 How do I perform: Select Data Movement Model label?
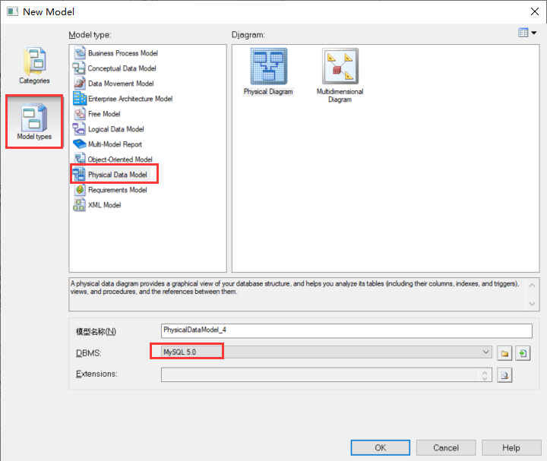click(121, 84)
